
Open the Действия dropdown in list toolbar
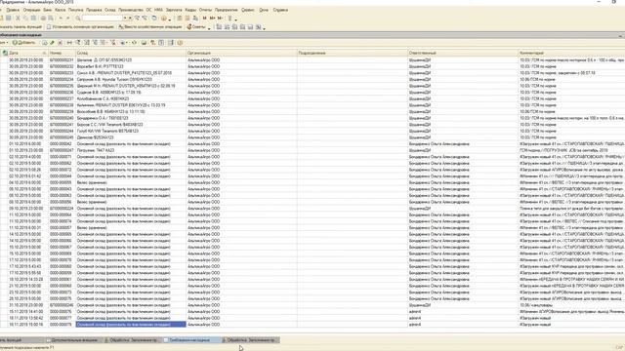click(3, 43)
